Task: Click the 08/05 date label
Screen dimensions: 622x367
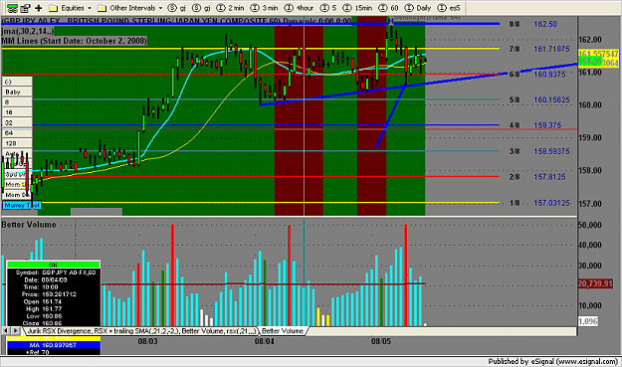Action: [x=381, y=341]
